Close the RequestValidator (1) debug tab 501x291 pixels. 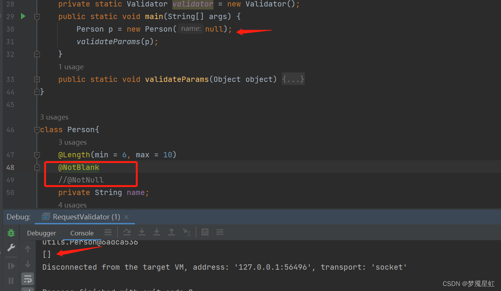point(127,217)
